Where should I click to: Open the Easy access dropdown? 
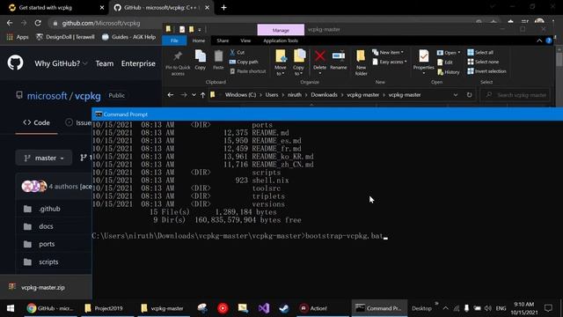(390, 62)
